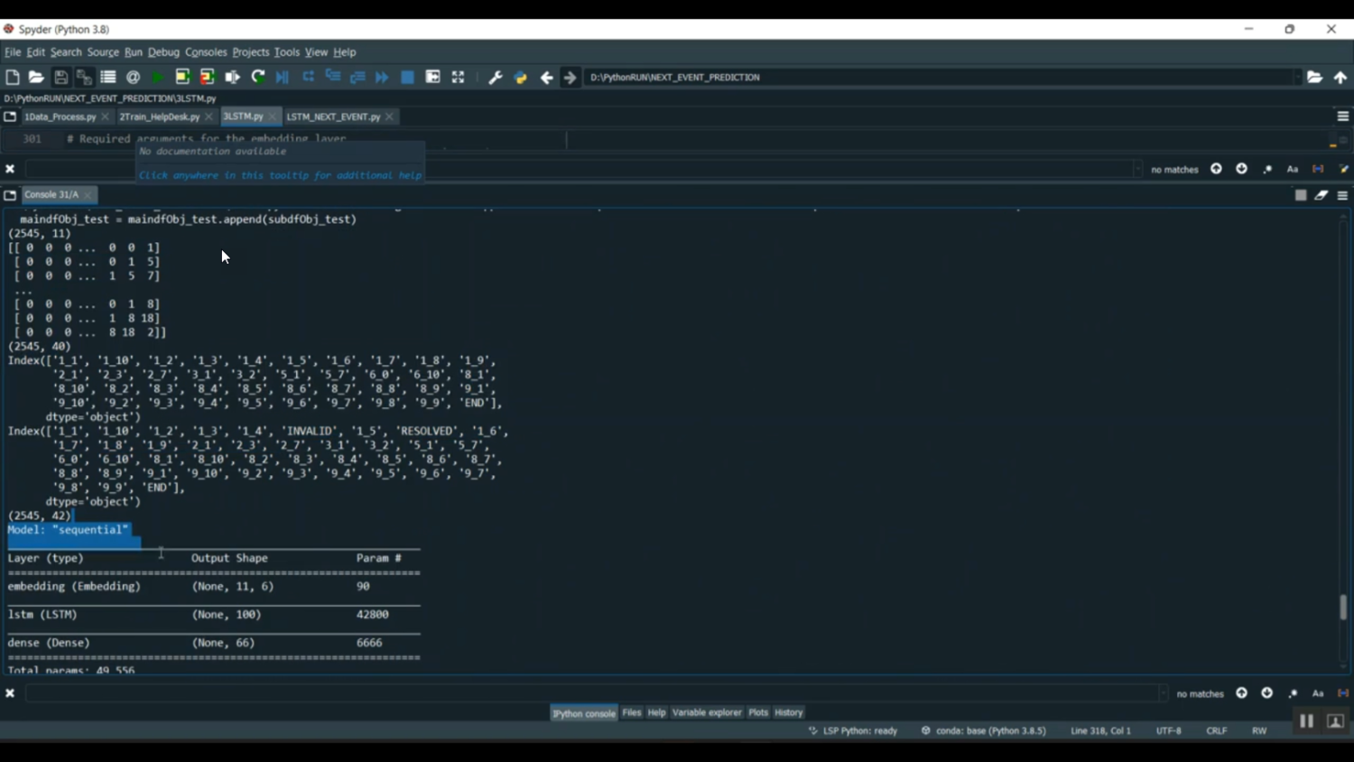The image size is (1354, 762).
Task: Switch to the Variable explorer pane
Action: point(707,712)
